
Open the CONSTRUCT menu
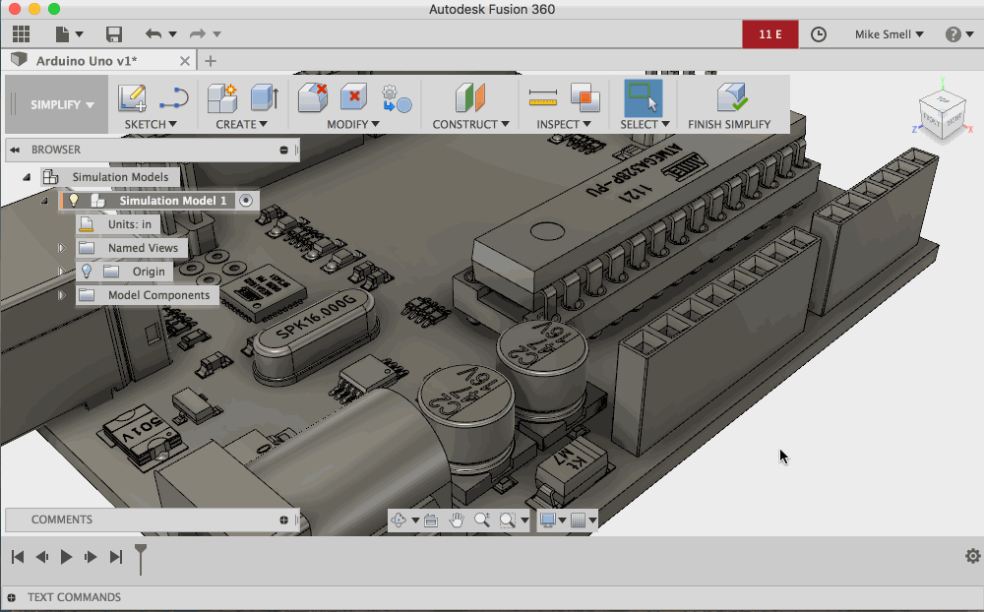tap(470, 125)
